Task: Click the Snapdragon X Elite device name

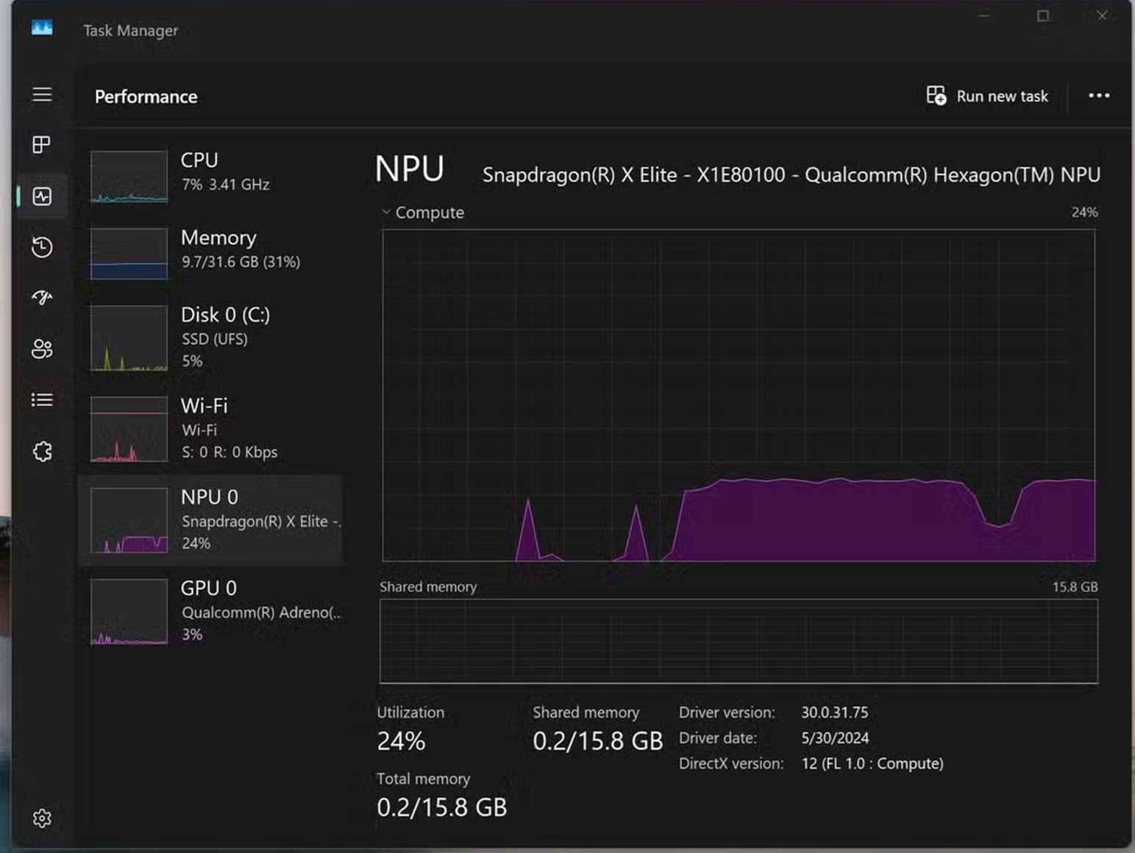Action: 791,175
